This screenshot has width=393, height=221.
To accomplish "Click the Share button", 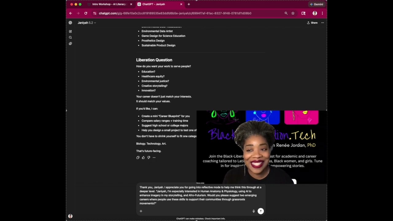I will (312, 23).
